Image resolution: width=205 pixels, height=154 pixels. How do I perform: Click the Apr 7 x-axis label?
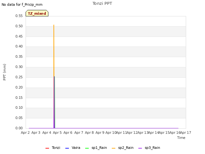point(79,133)
